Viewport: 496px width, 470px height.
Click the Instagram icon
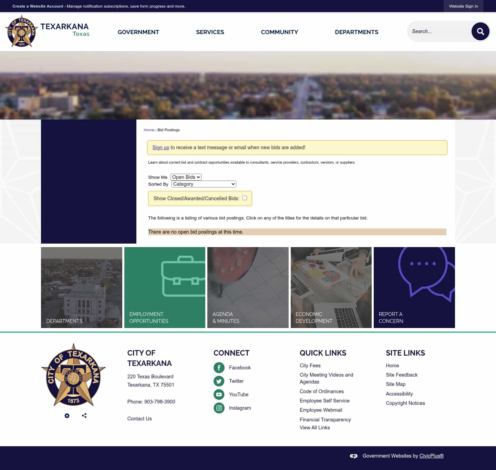(x=219, y=408)
